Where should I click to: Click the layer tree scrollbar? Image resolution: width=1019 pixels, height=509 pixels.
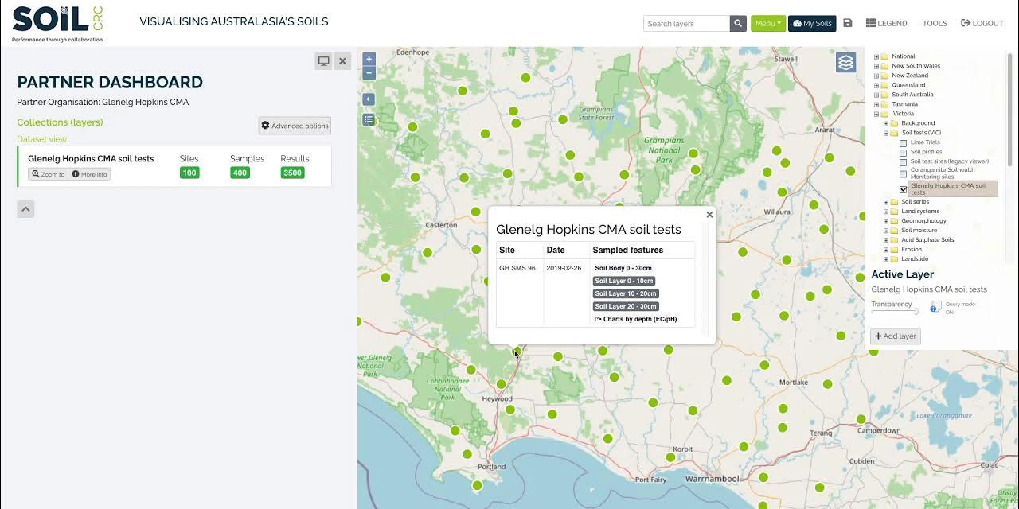[x=1011, y=109]
